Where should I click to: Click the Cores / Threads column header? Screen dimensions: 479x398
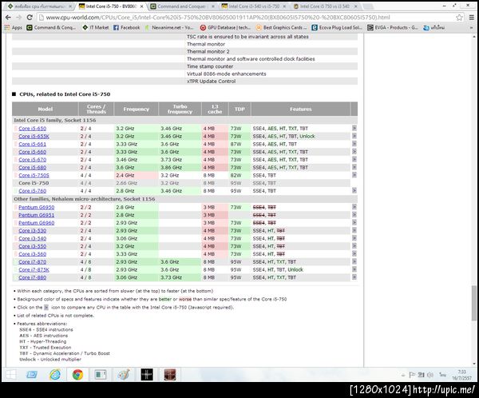click(96, 109)
